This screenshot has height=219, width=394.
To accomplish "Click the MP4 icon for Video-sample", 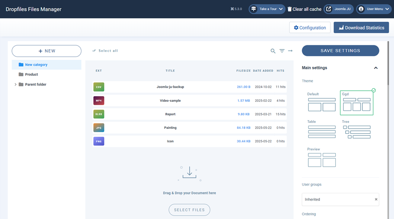I will pos(98,101).
